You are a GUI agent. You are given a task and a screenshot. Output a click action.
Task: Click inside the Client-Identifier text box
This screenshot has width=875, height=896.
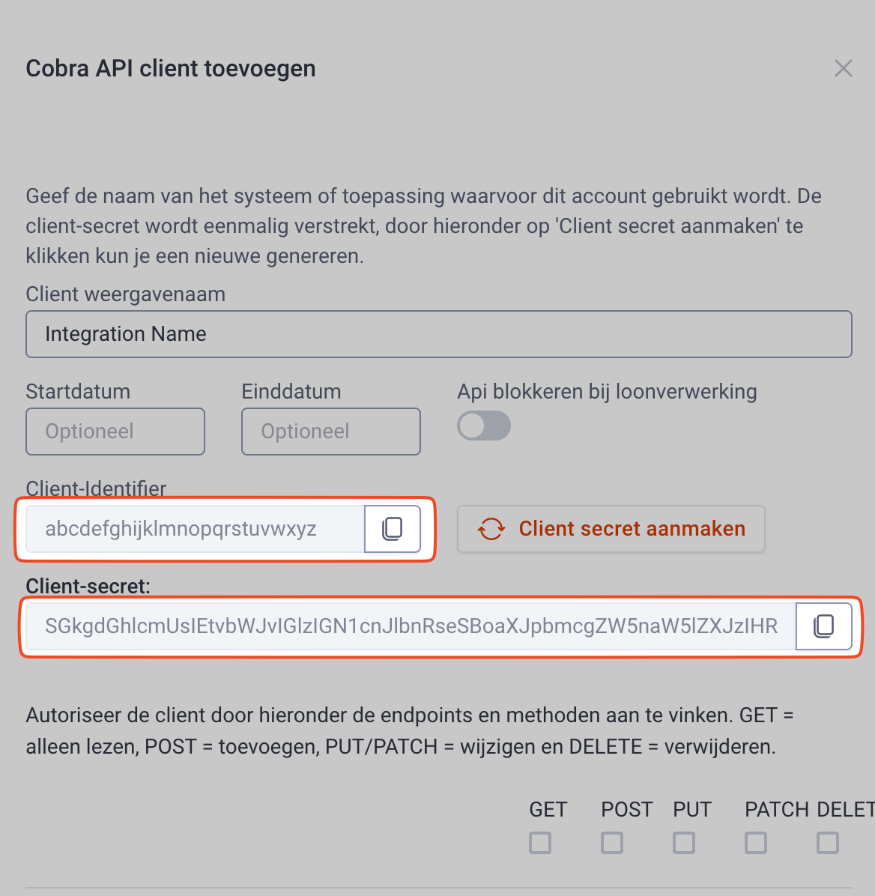(x=195, y=529)
